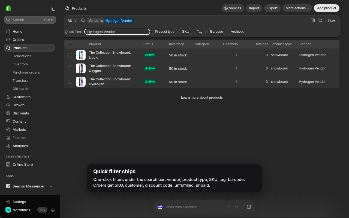Check the Snowboard: Oxygen row checkbox
Image resolution: width=349 pixels, height=218 pixels.
click(70, 68)
